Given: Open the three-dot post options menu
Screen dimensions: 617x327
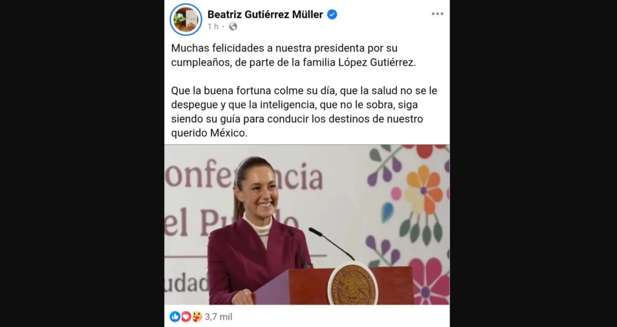Looking at the screenshot, I should point(437,14).
